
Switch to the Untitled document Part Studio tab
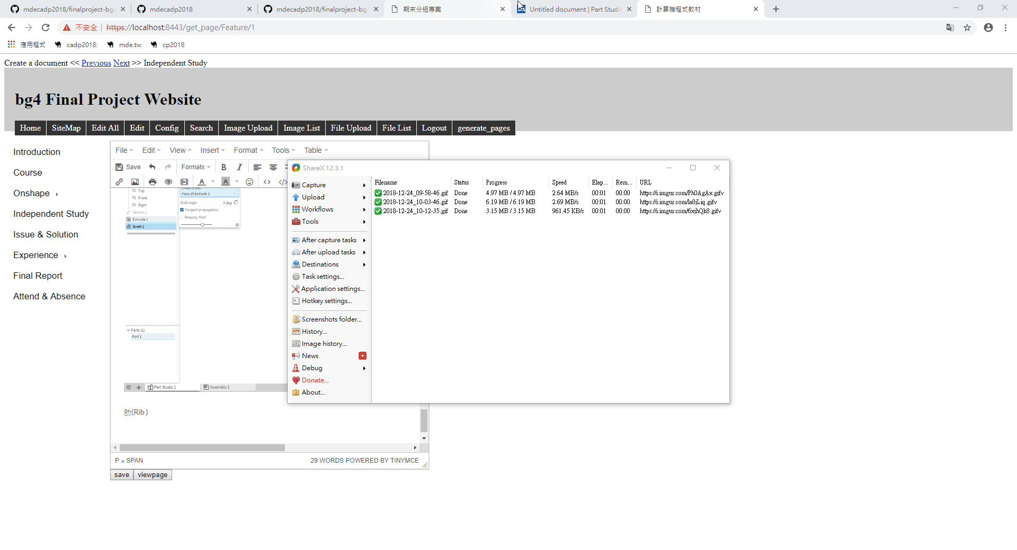(x=574, y=9)
